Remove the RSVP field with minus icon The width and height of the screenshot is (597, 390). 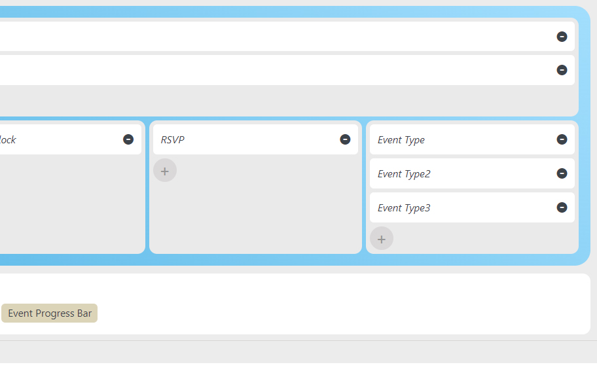[345, 139]
